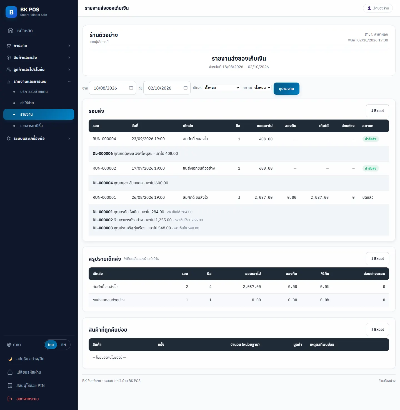Image resolution: width=400 pixels, height=410 pixels.
Task: Click the moon theme switch icon
Action: (x=10, y=359)
